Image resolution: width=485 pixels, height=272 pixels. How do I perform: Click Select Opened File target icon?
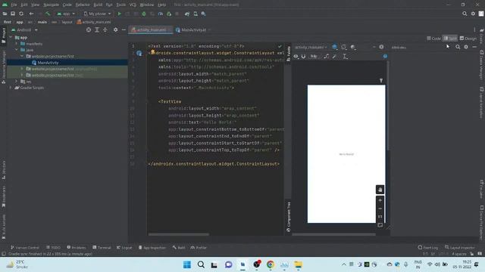[x=89, y=30]
